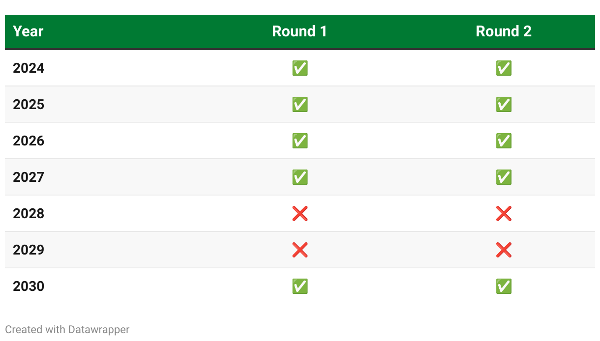Select the 2028 year row label
Viewport: 600px width, 341px height.
pos(29,214)
